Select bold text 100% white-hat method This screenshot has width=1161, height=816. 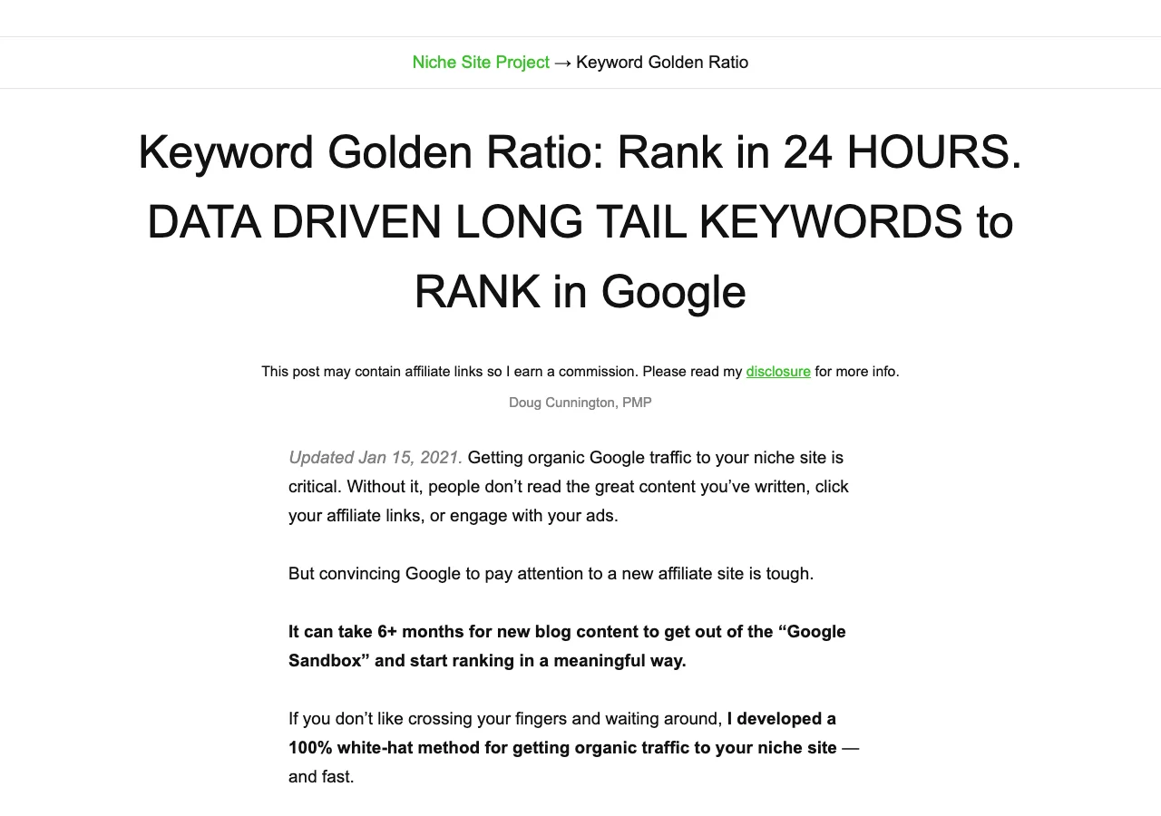pyautogui.click(x=562, y=733)
